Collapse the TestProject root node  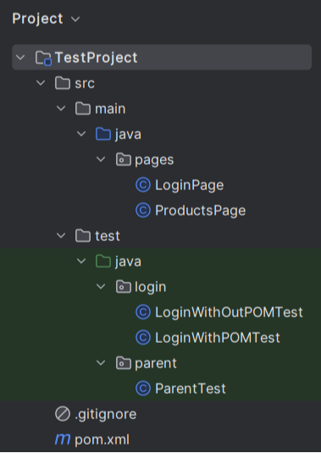click(x=20, y=57)
